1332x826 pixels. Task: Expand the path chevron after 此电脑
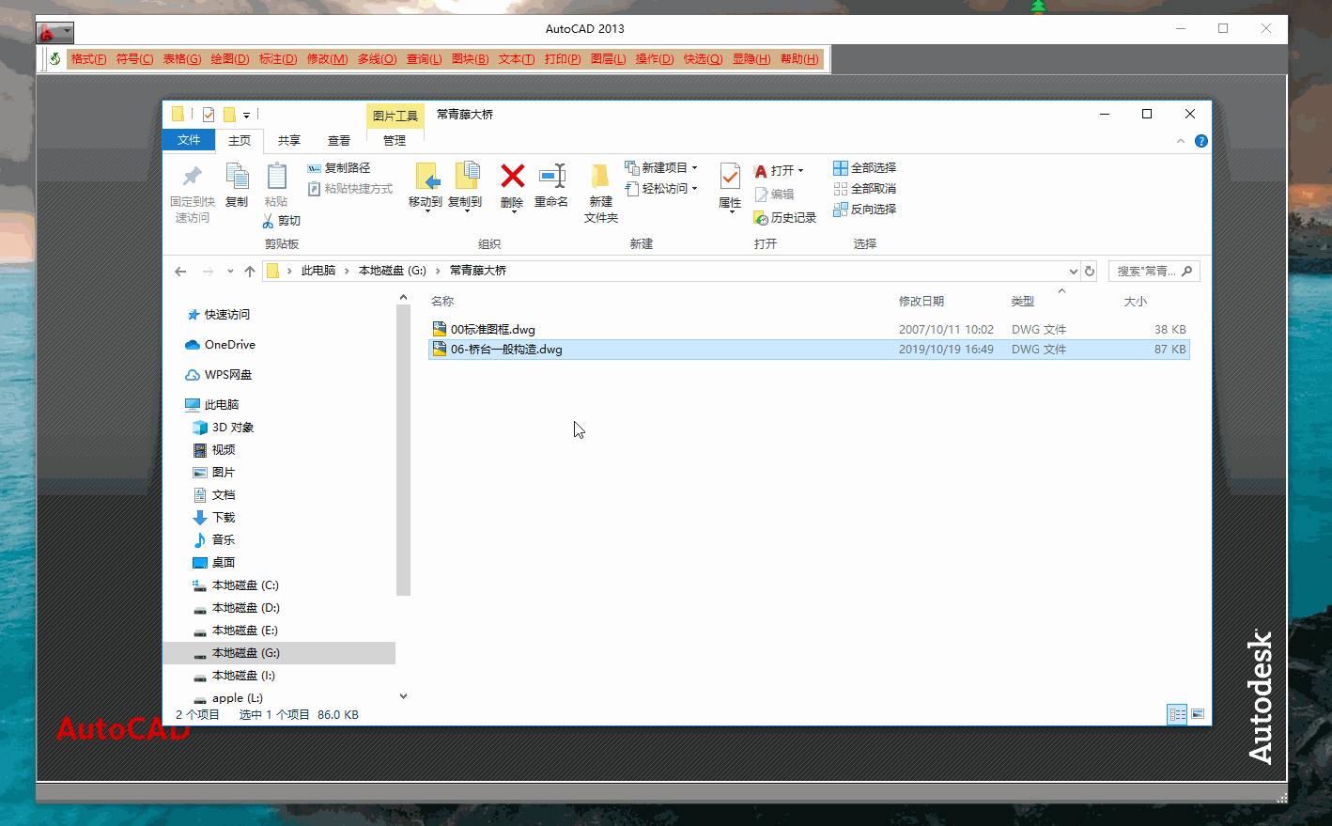click(347, 271)
